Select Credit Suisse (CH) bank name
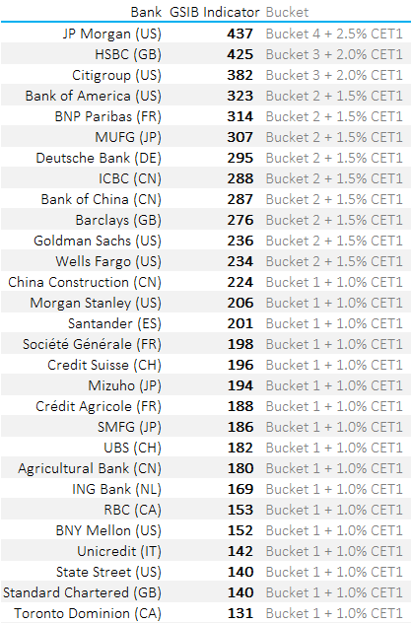 tap(104, 365)
